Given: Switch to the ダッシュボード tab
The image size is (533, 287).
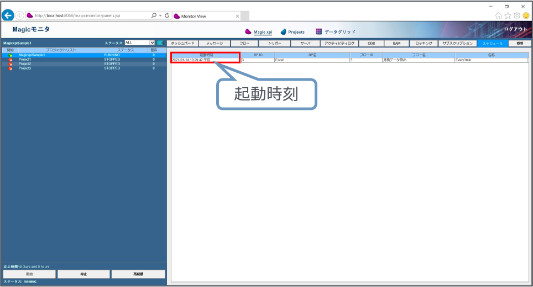Looking at the screenshot, I should (182, 43).
